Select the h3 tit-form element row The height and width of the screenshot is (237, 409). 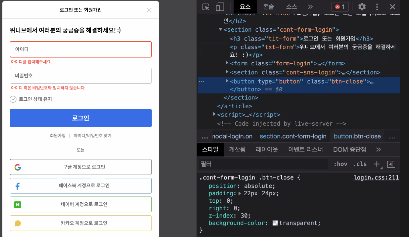pos(301,39)
